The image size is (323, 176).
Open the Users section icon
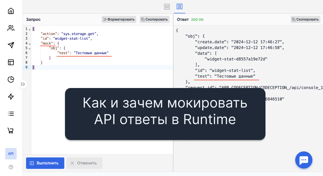pyautogui.click(x=11, y=28)
